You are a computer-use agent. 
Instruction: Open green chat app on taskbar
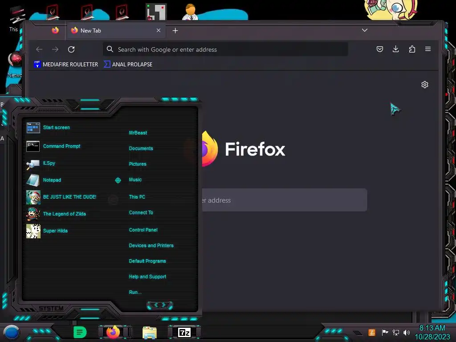click(x=80, y=332)
